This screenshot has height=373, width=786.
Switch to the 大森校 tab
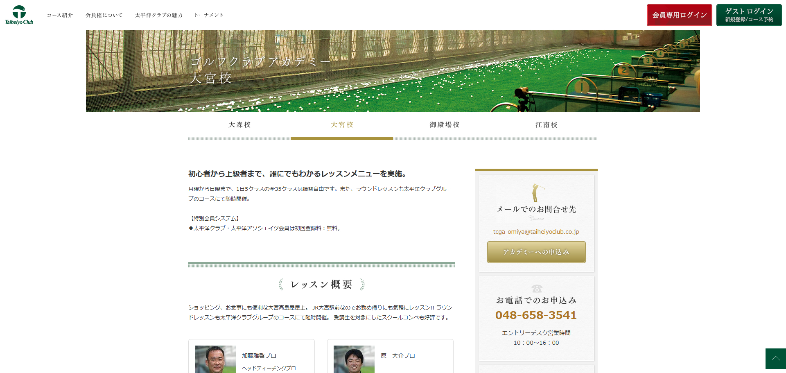239,125
